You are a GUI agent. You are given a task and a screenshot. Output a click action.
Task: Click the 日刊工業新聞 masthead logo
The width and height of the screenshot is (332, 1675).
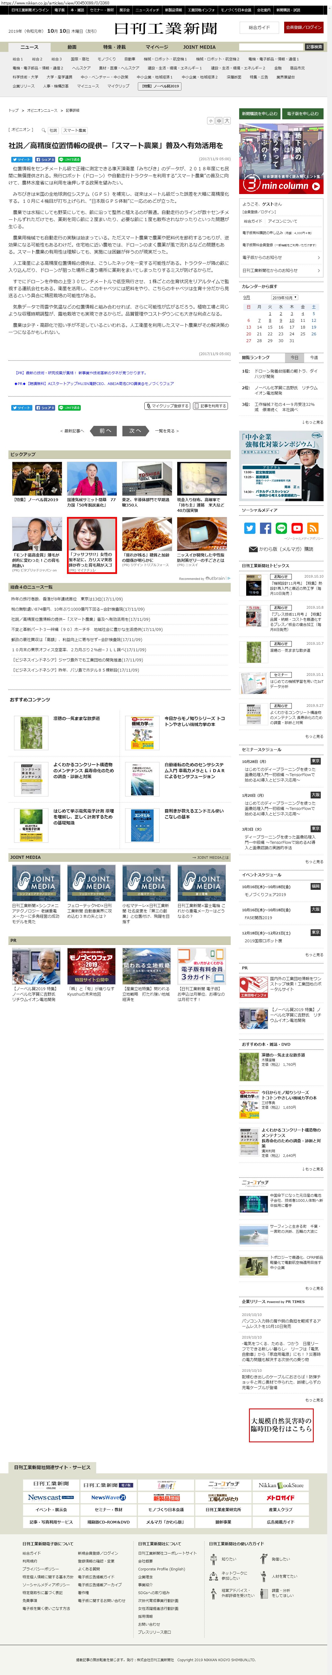[x=166, y=28]
